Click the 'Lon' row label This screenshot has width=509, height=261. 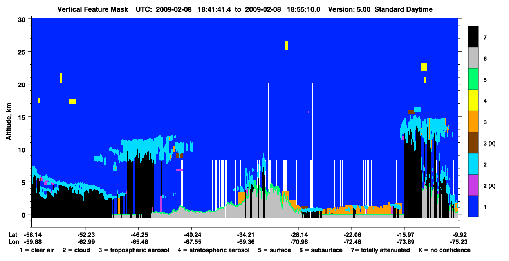coord(13,242)
